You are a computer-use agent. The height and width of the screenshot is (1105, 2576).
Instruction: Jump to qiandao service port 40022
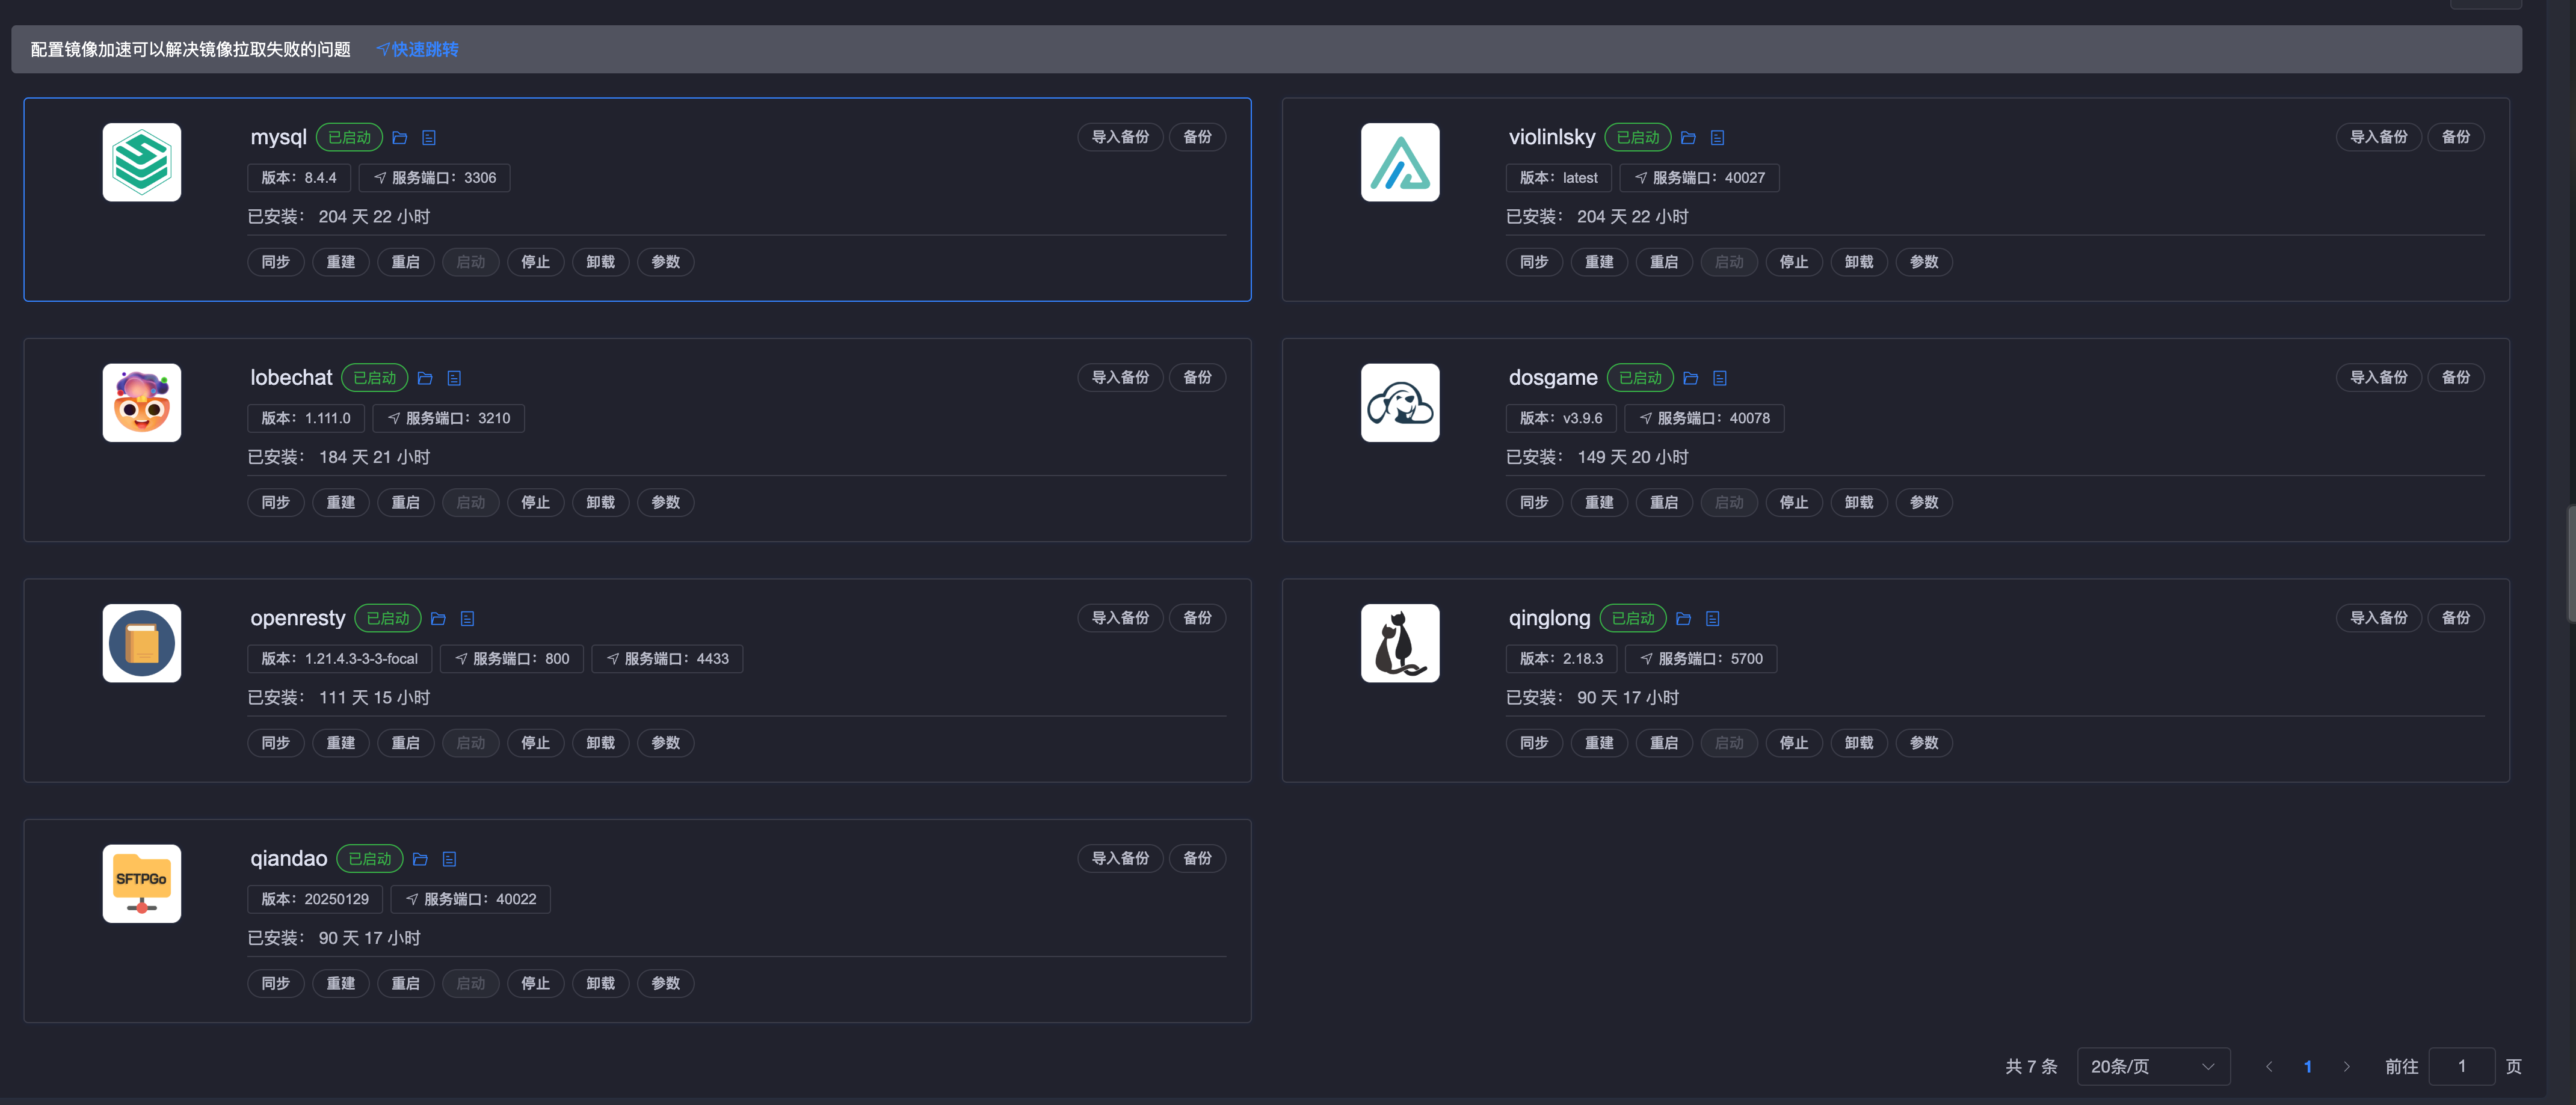click(470, 899)
